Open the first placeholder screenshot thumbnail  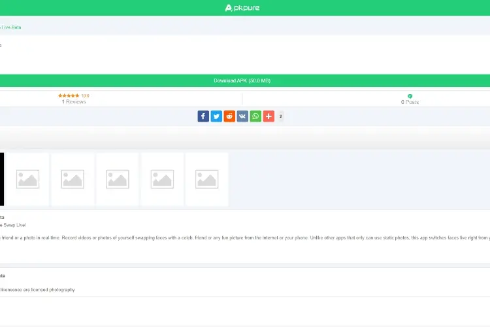click(x=28, y=179)
